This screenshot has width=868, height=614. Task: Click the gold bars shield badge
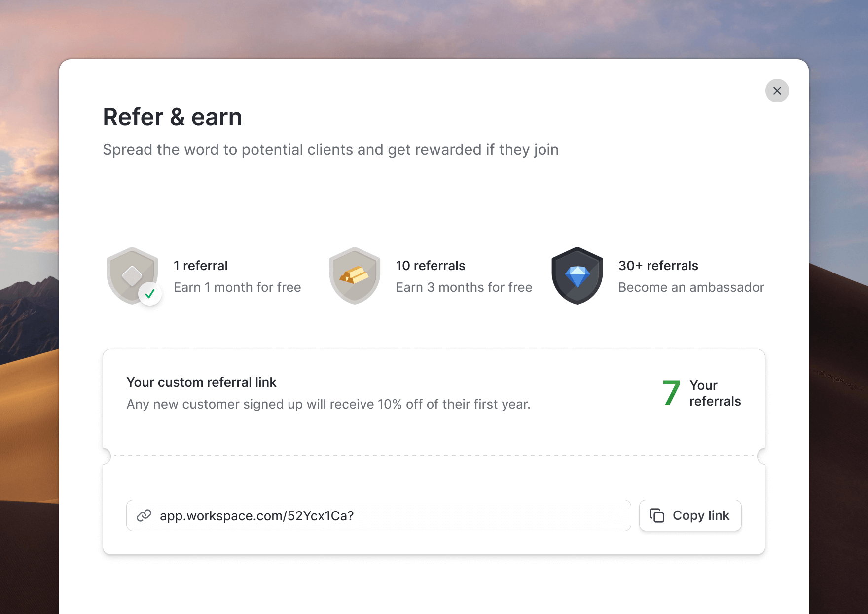354,275
